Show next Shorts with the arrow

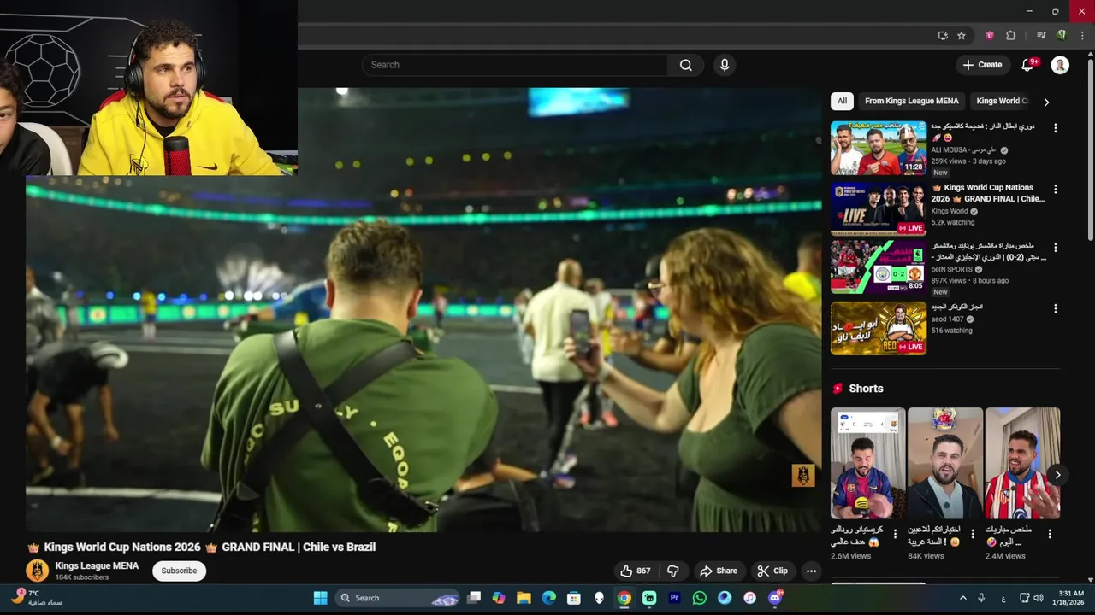coord(1057,475)
